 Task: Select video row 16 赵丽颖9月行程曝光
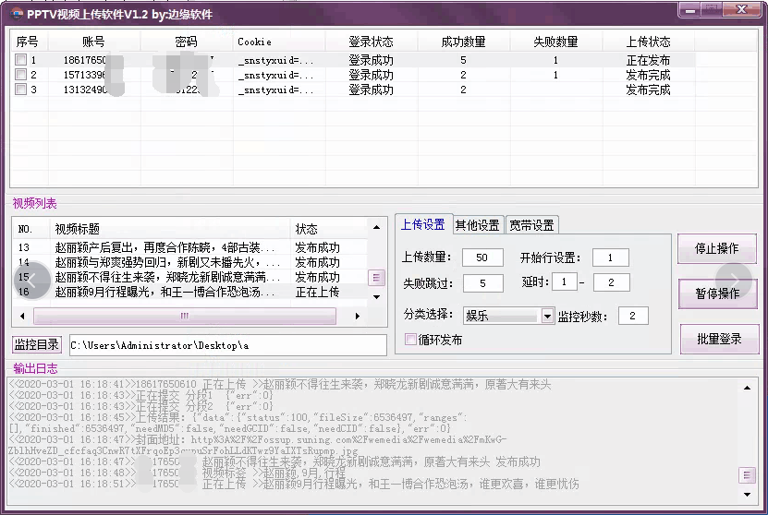190,292
